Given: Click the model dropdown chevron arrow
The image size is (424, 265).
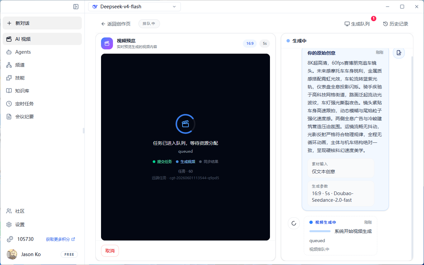Looking at the screenshot, I should tap(174, 7).
